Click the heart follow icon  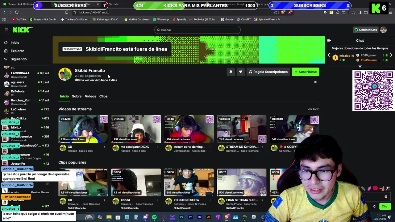point(240,72)
